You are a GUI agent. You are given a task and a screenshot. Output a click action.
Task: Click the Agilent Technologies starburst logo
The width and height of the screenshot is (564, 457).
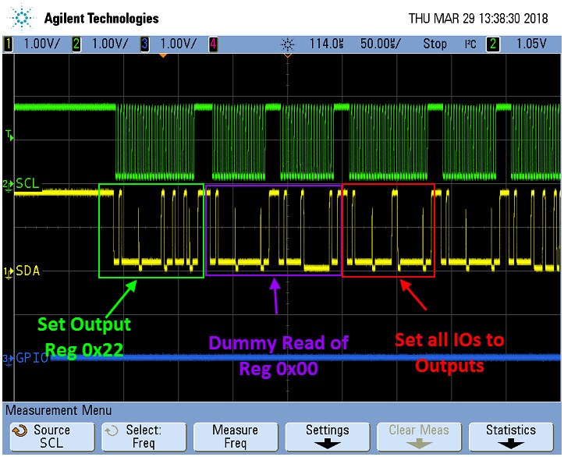click(x=22, y=17)
